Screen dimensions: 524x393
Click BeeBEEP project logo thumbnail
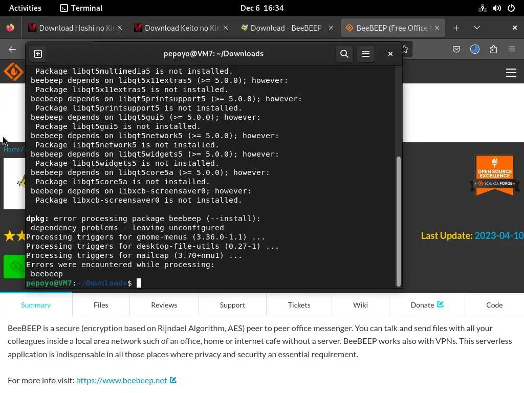[14, 184]
